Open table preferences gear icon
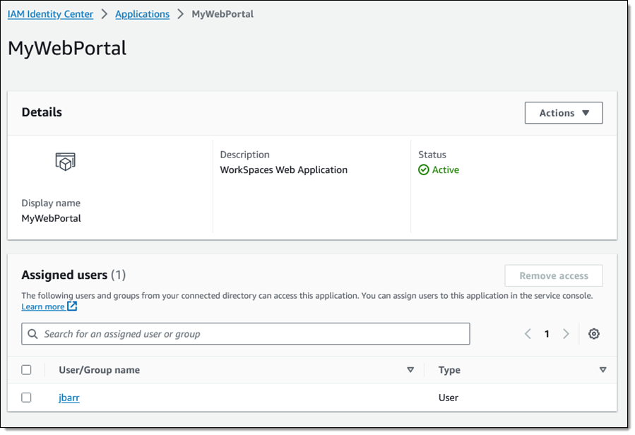The image size is (635, 435). click(594, 334)
